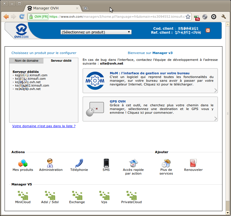Open the Adsl / Sdsl icon
Viewport: 231px width, 216px height.
pyautogui.click(x=50, y=195)
